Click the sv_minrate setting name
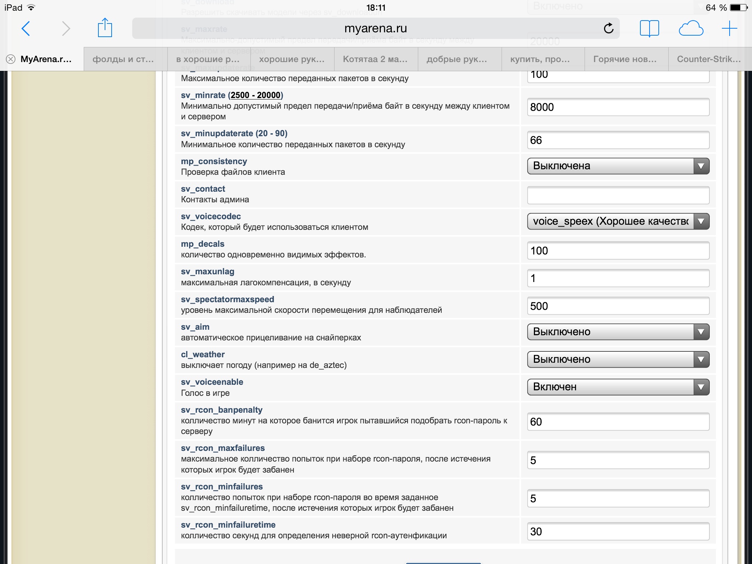The image size is (752, 564). (x=203, y=95)
